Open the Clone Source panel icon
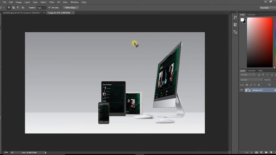This screenshot has height=155, width=276. (x=235, y=32)
